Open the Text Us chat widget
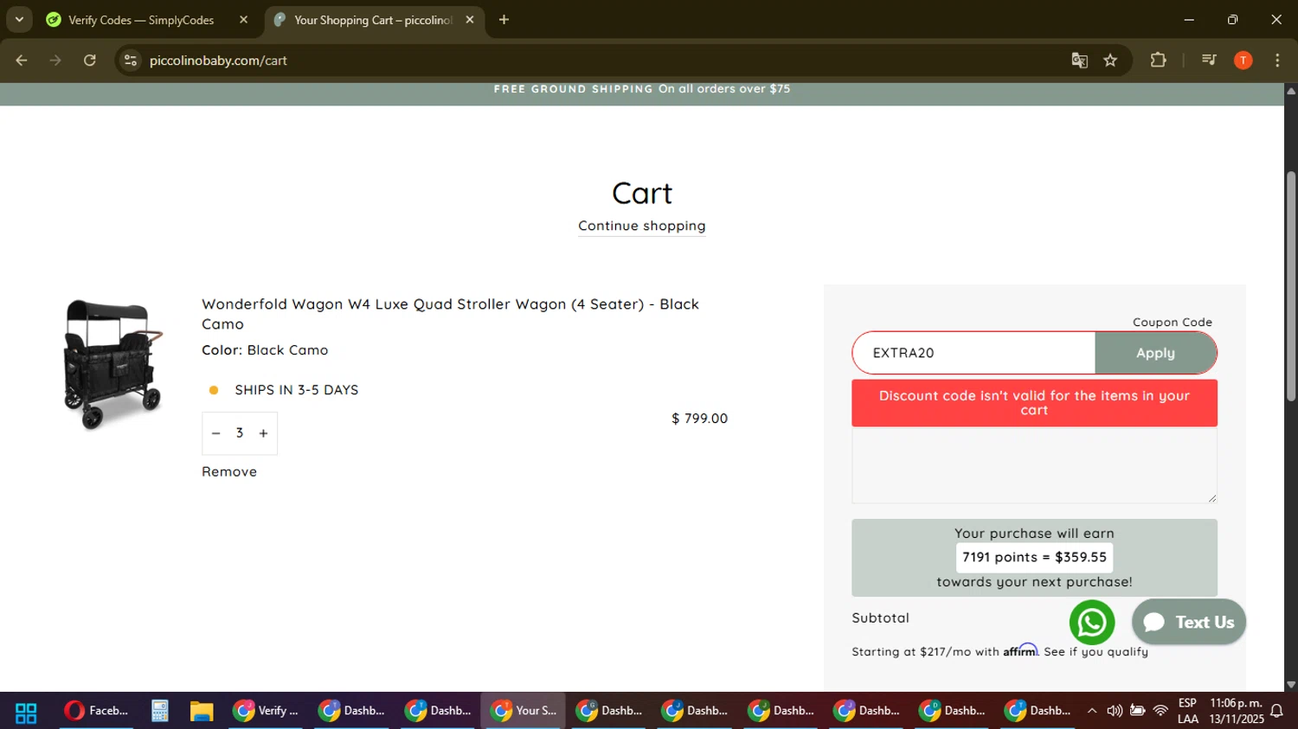 pyautogui.click(x=1189, y=622)
